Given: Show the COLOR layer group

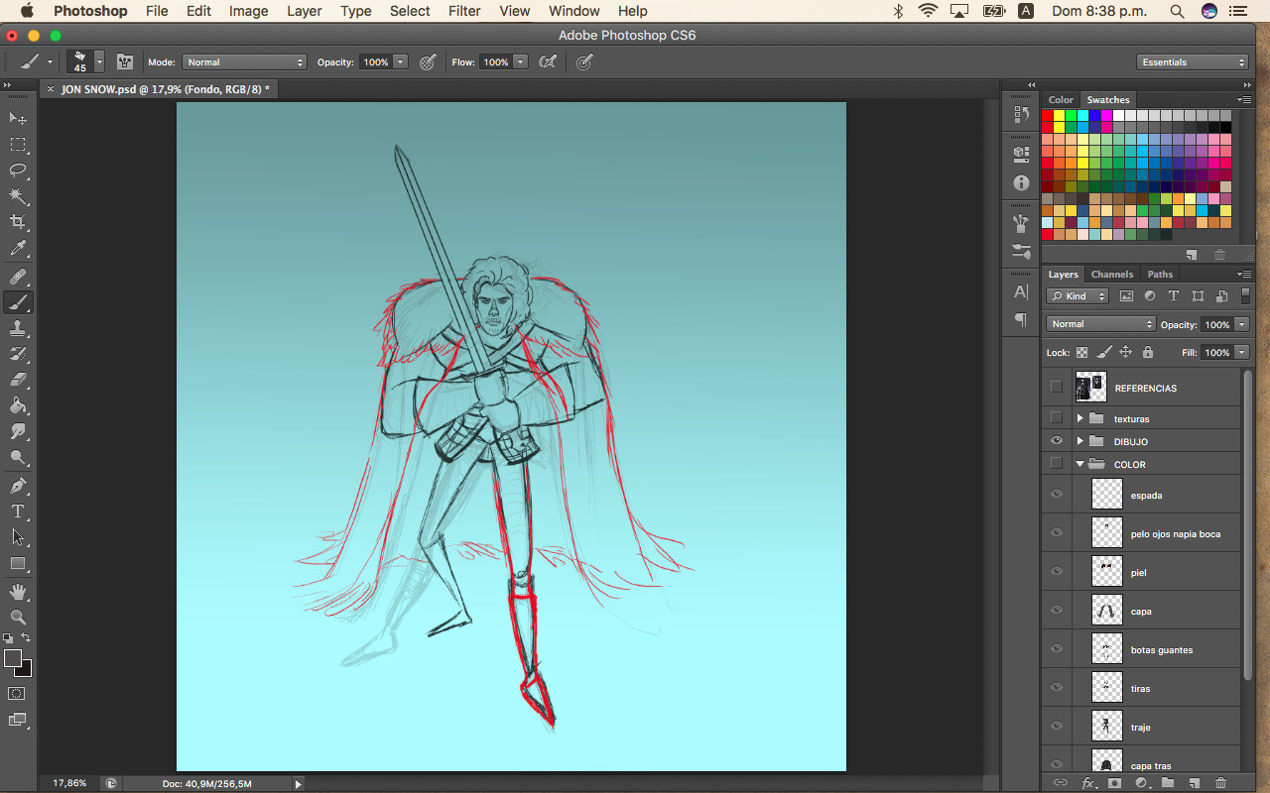Looking at the screenshot, I should click(x=1056, y=464).
